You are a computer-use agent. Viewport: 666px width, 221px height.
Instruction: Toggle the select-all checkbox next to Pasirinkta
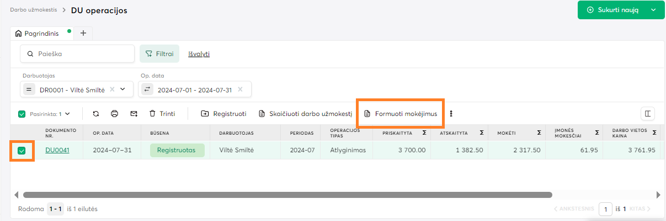[x=22, y=114]
